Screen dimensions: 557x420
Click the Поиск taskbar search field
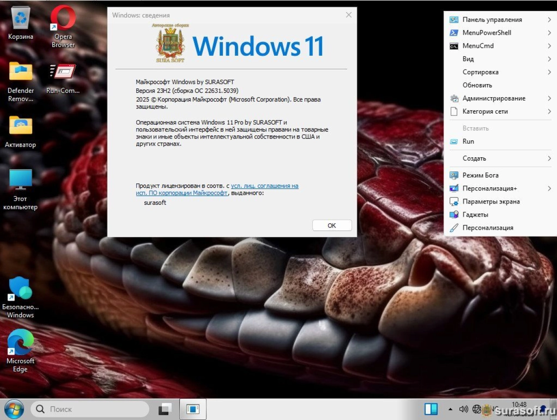[90, 409]
